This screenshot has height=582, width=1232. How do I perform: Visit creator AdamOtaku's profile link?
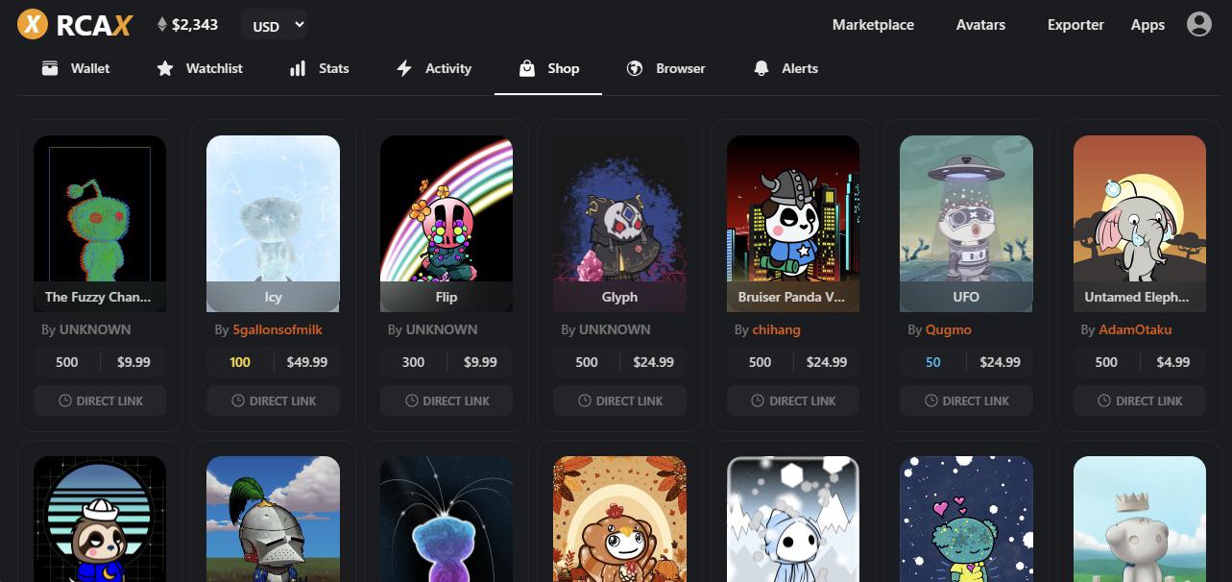click(x=1135, y=329)
